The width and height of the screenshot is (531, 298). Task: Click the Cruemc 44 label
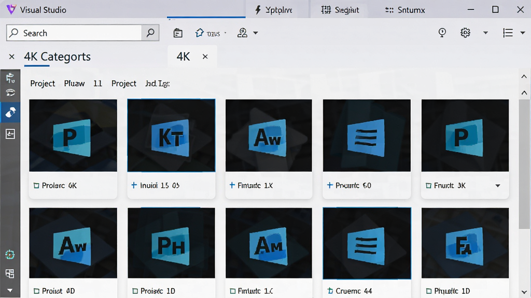click(354, 291)
